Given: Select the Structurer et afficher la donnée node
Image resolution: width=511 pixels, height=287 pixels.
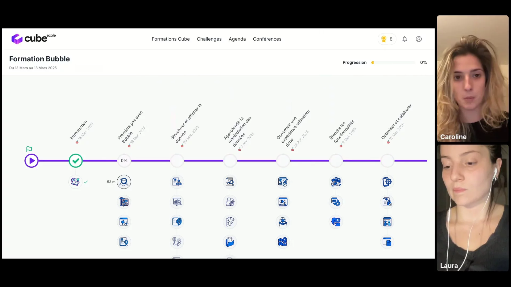Looking at the screenshot, I should 177,161.
